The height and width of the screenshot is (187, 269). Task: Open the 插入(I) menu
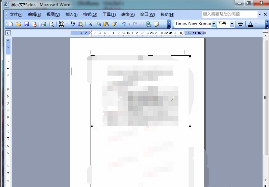(71, 15)
